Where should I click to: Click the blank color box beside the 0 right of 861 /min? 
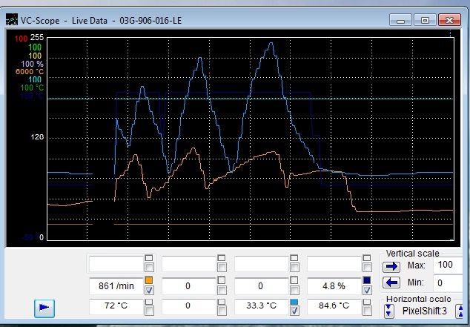222,280
